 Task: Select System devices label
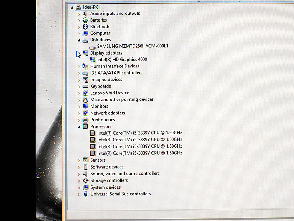coord(105,187)
